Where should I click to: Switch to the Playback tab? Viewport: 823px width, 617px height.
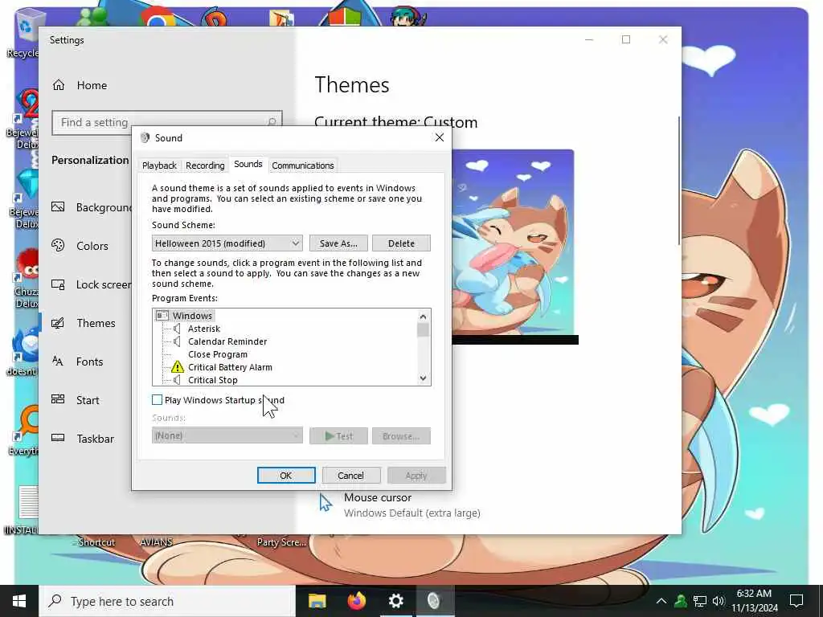tap(159, 165)
